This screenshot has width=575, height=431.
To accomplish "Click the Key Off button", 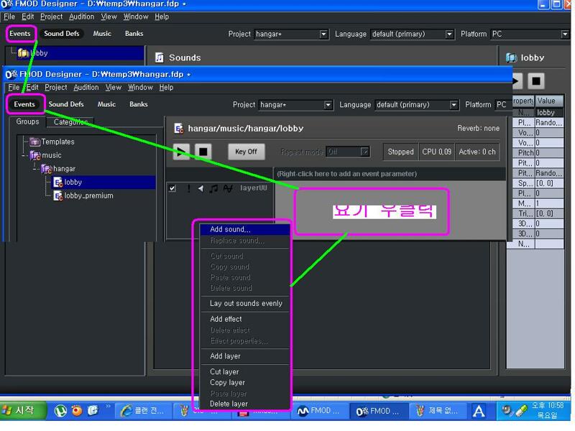I will click(246, 152).
